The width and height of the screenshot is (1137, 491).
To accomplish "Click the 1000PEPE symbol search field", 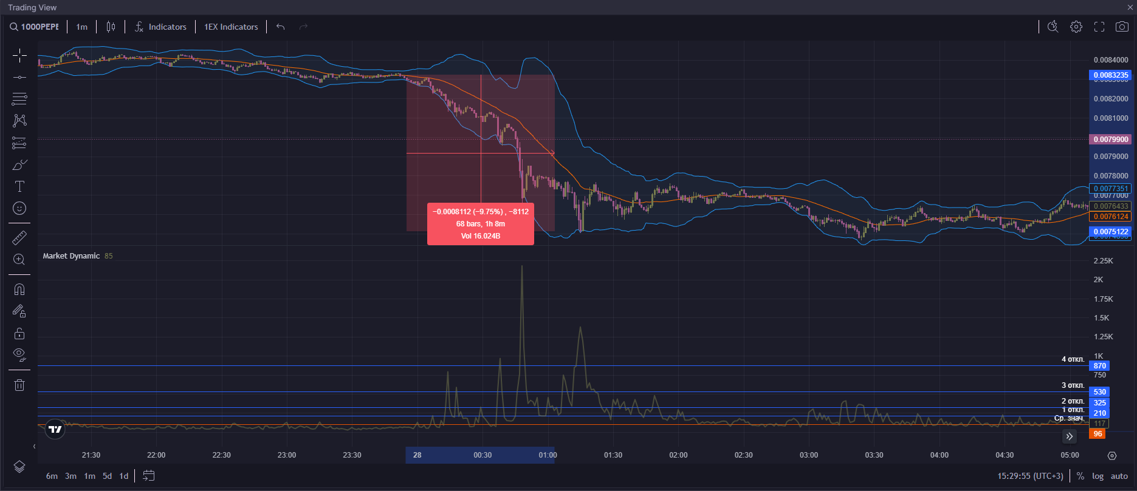I will tap(35, 27).
